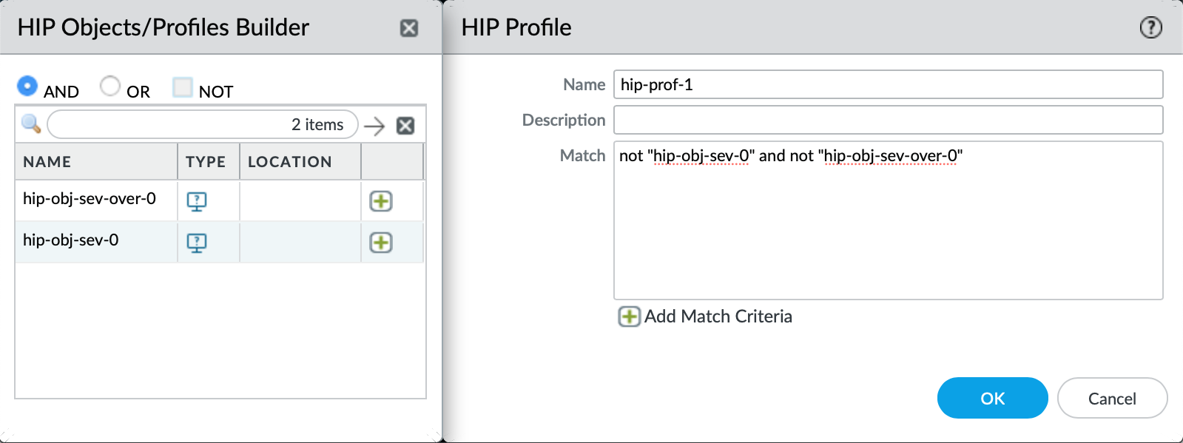Enable the NOT checkbox
1183x443 pixels.
click(x=183, y=87)
